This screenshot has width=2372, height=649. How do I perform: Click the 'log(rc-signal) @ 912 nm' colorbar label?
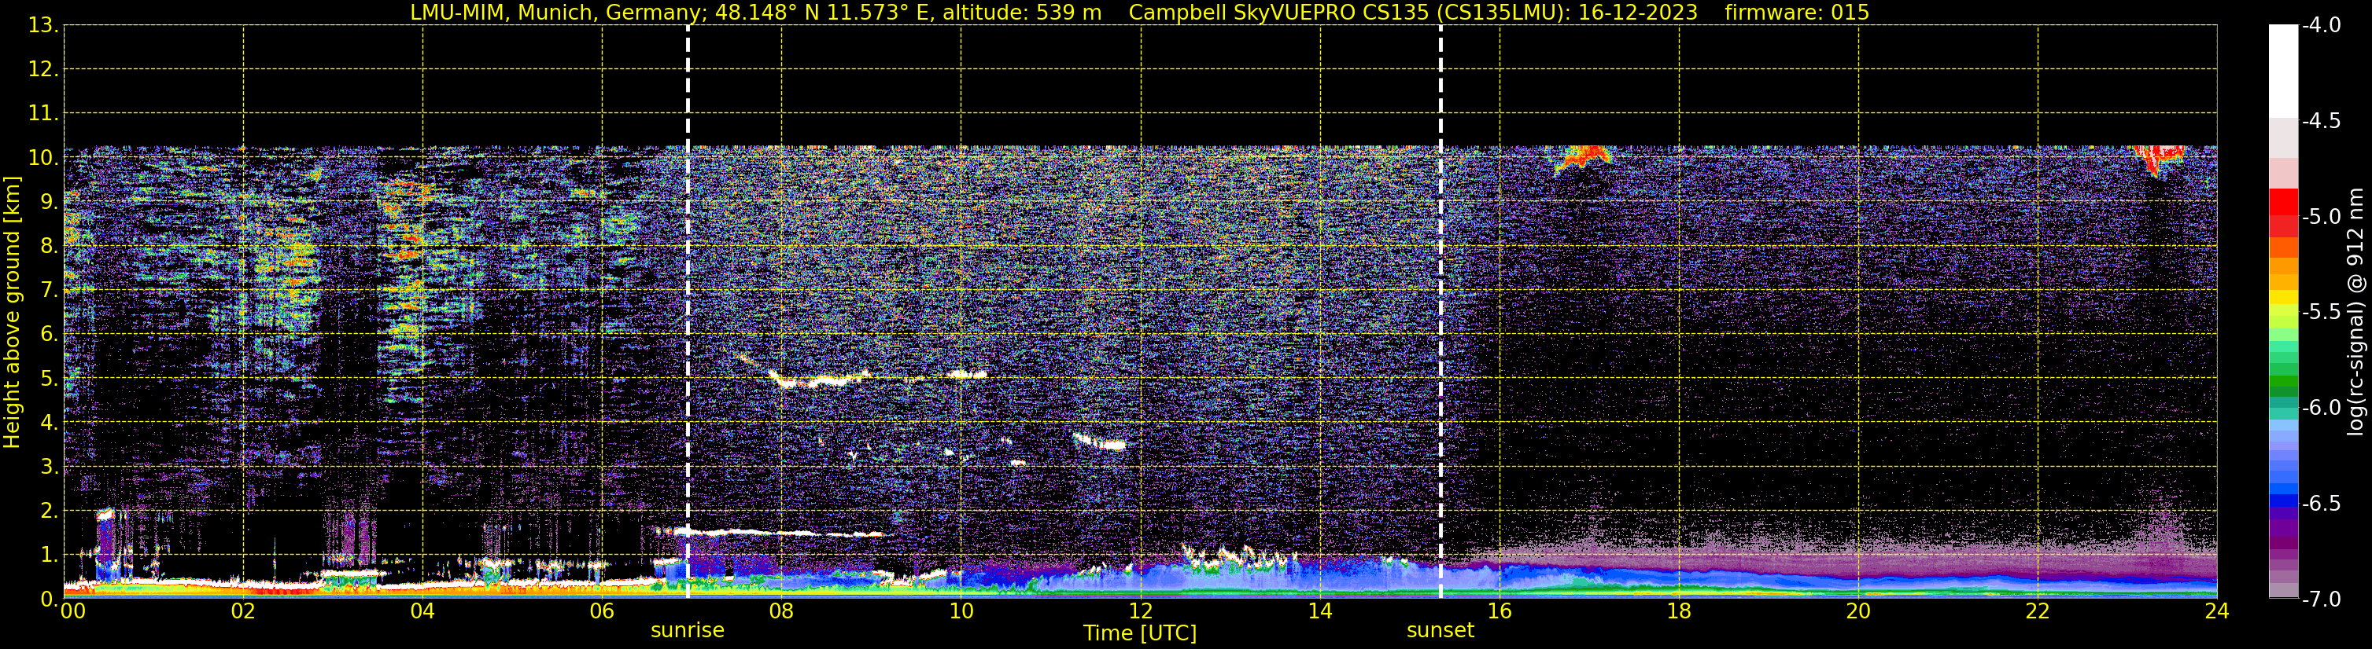click(x=2355, y=312)
